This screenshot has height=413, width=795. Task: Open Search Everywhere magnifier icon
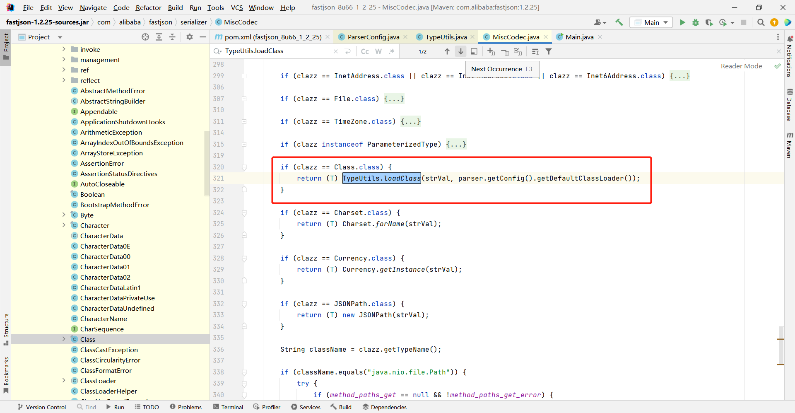pyautogui.click(x=761, y=22)
